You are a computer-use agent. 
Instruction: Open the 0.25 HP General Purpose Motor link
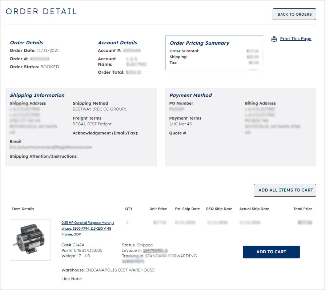pos(88,229)
